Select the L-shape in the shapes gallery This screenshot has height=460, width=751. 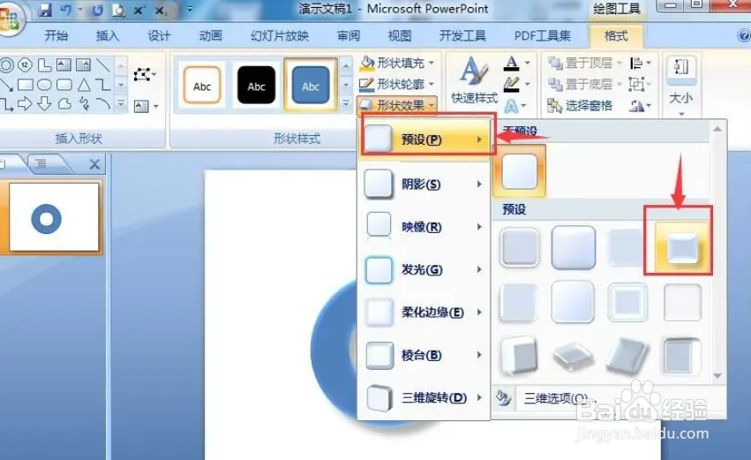tap(44, 64)
